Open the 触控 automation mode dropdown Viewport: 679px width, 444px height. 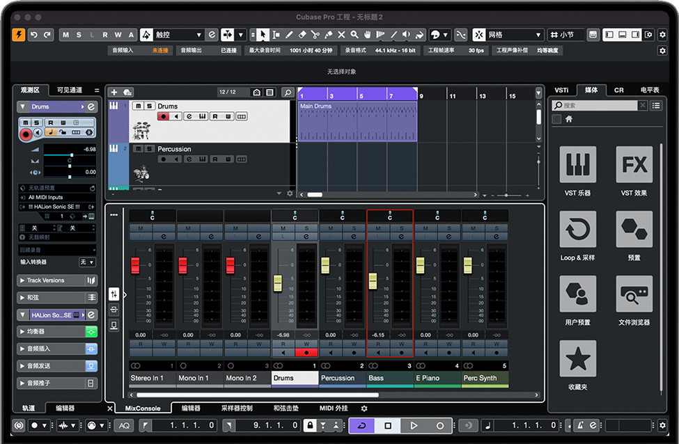click(178, 35)
